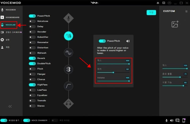Enable the Robotifier effect switch
Screen dimensions: 190x124
click(x=32, y=37)
